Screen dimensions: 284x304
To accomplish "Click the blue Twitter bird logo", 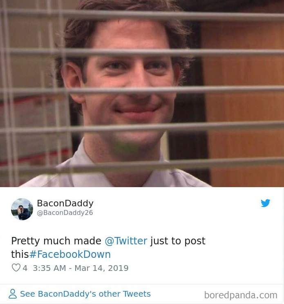I will [265, 203].
